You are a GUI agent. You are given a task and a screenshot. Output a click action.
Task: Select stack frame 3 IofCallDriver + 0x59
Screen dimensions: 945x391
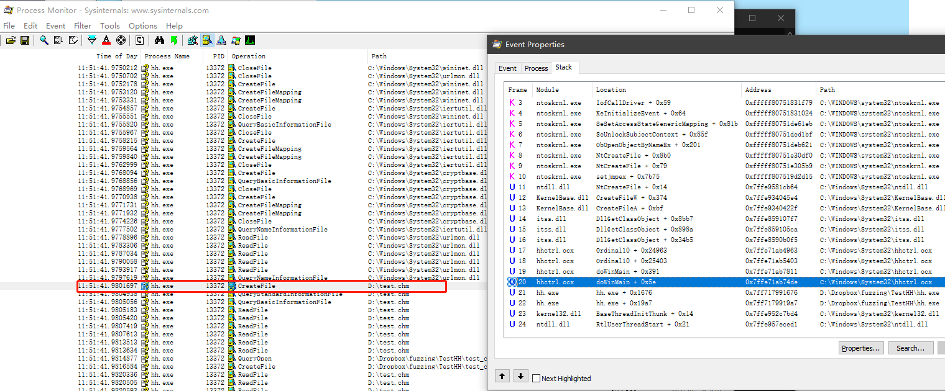click(x=724, y=103)
